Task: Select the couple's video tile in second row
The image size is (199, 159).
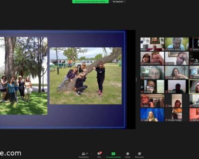Action: 152,58
